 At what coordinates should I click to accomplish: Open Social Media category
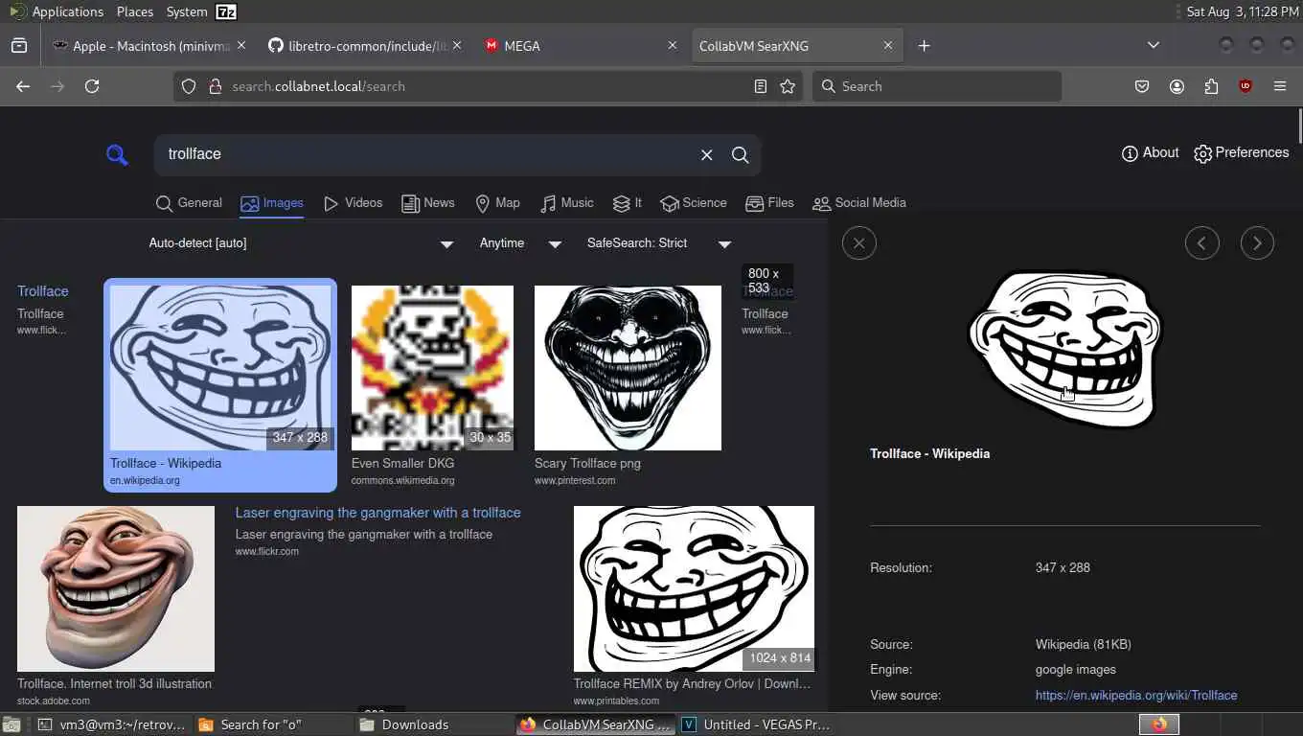pyautogui.click(x=859, y=203)
